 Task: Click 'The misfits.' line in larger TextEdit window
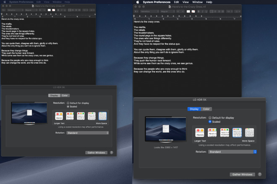tap(140, 27)
